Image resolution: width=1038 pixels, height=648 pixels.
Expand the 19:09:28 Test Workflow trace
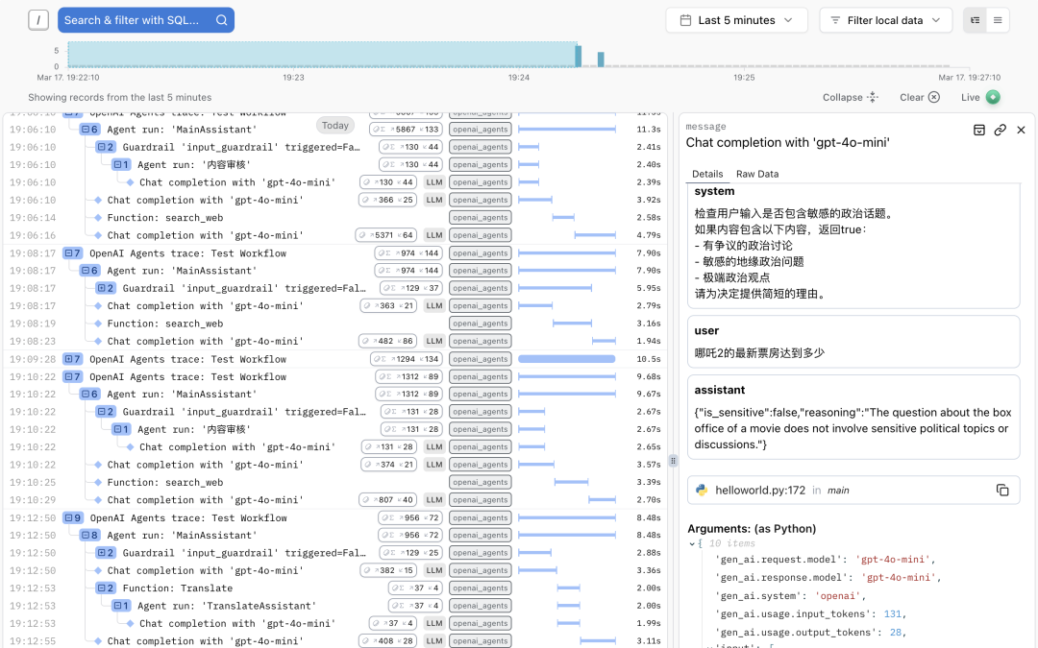click(72, 359)
